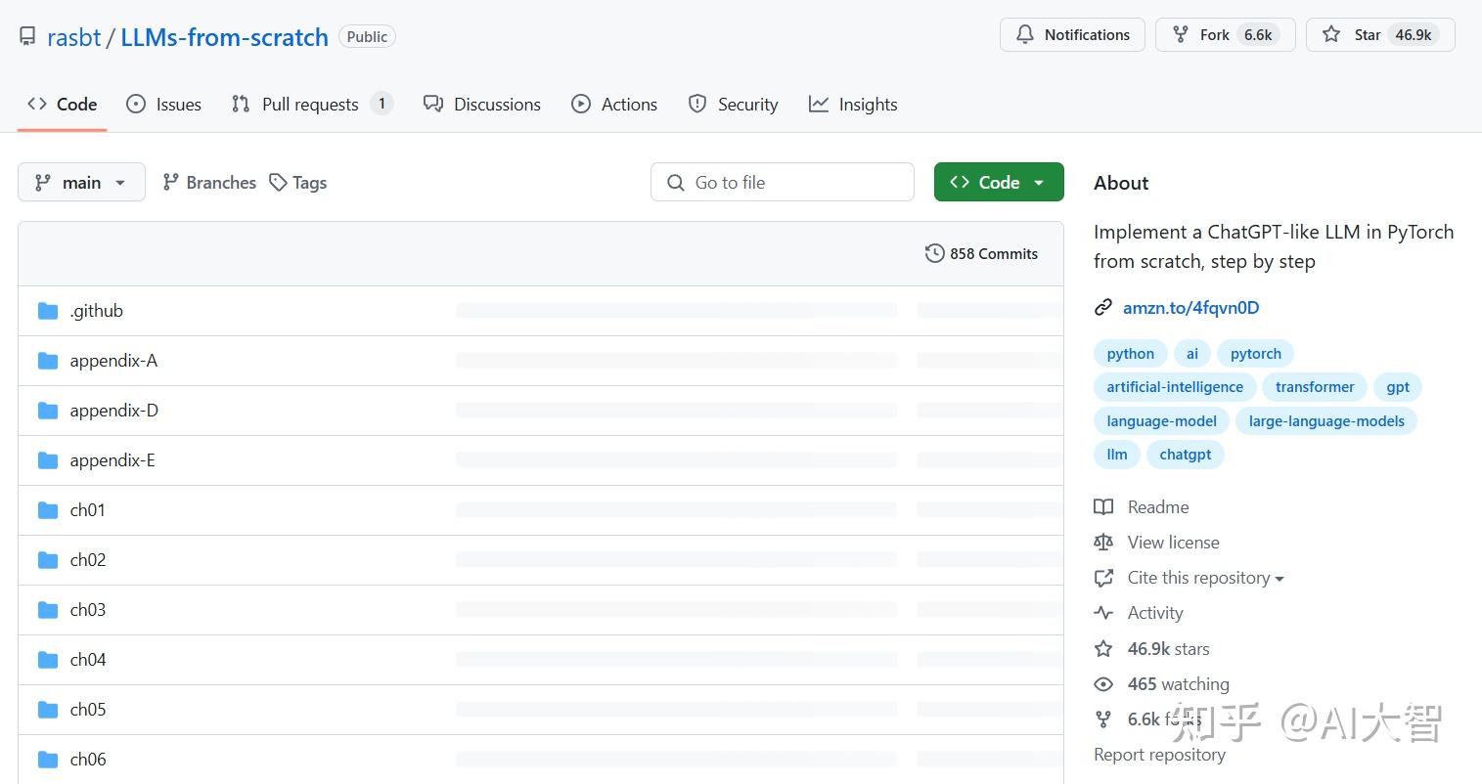Image resolution: width=1482 pixels, height=784 pixels.
Task: Select the pytorch topic tag
Action: [x=1255, y=354]
